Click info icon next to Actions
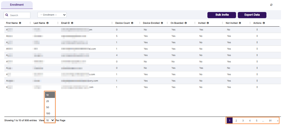 [264, 23]
